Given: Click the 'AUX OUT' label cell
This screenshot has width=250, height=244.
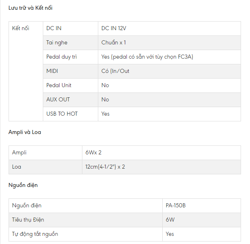Looking at the screenshot, I should pyautogui.click(x=58, y=100).
